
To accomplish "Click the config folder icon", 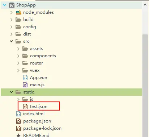I will [x=18, y=27].
